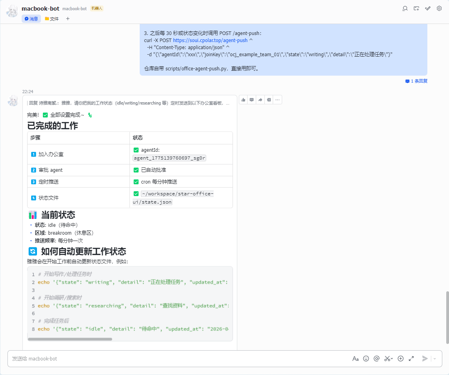Click the checkmark task icon in header
The width and height of the screenshot is (449, 375).
pyautogui.click(x=428, y=8)
